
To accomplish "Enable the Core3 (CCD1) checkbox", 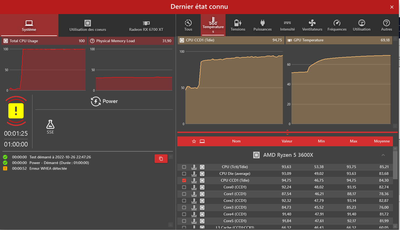I will coord(184,208).
